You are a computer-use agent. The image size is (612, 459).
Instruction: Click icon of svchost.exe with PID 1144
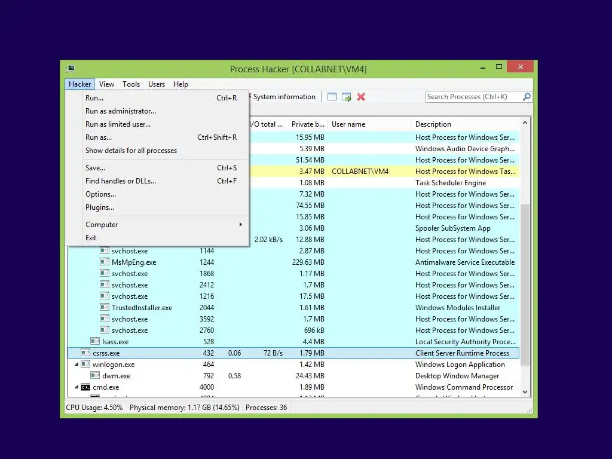(104, 250)
